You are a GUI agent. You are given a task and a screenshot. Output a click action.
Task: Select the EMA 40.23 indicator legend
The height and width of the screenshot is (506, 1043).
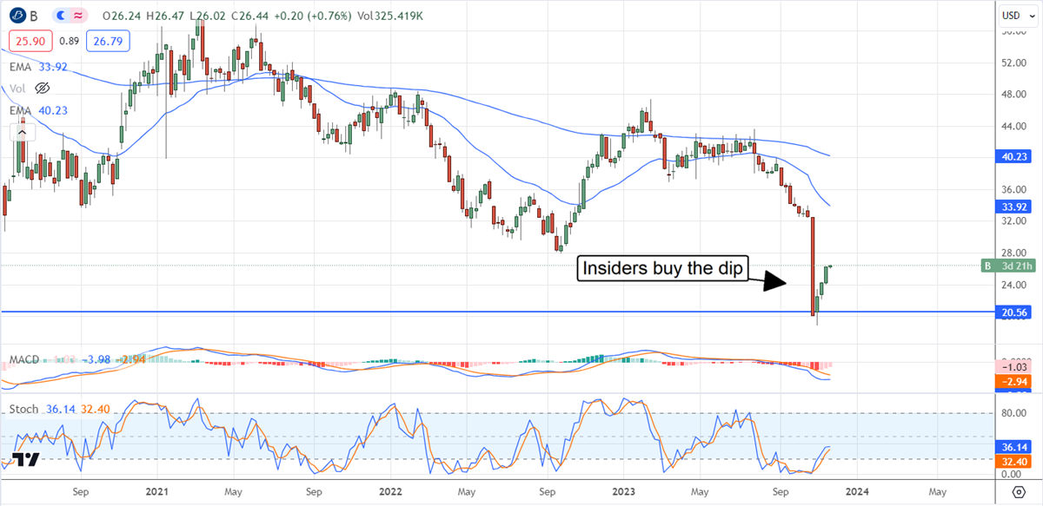39,109
